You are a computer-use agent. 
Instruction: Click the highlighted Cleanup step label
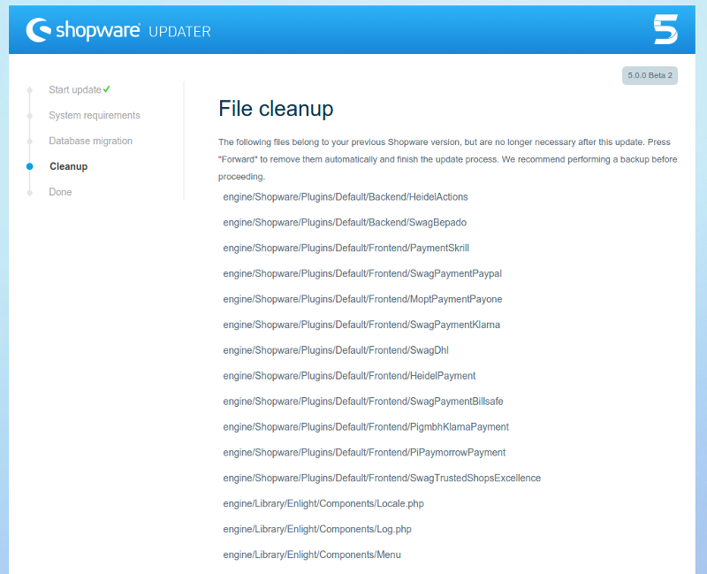coord(68,166)
